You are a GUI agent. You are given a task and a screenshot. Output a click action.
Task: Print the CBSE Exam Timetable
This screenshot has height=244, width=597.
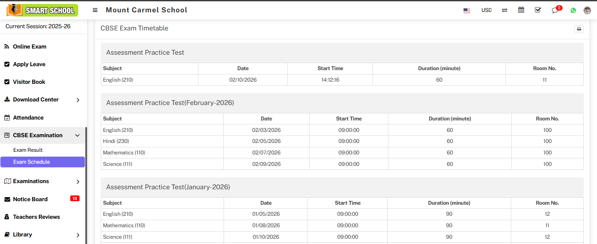click(x=579, y=29)
